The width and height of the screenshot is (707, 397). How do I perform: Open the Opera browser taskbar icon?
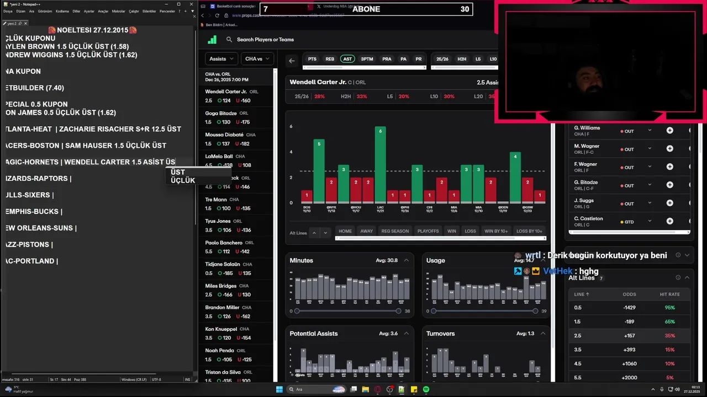coord(378,389)
